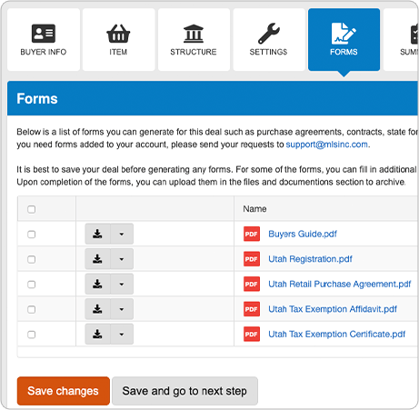
Task: Open the Utah Registration.pdf link
Action: [310, 259]
